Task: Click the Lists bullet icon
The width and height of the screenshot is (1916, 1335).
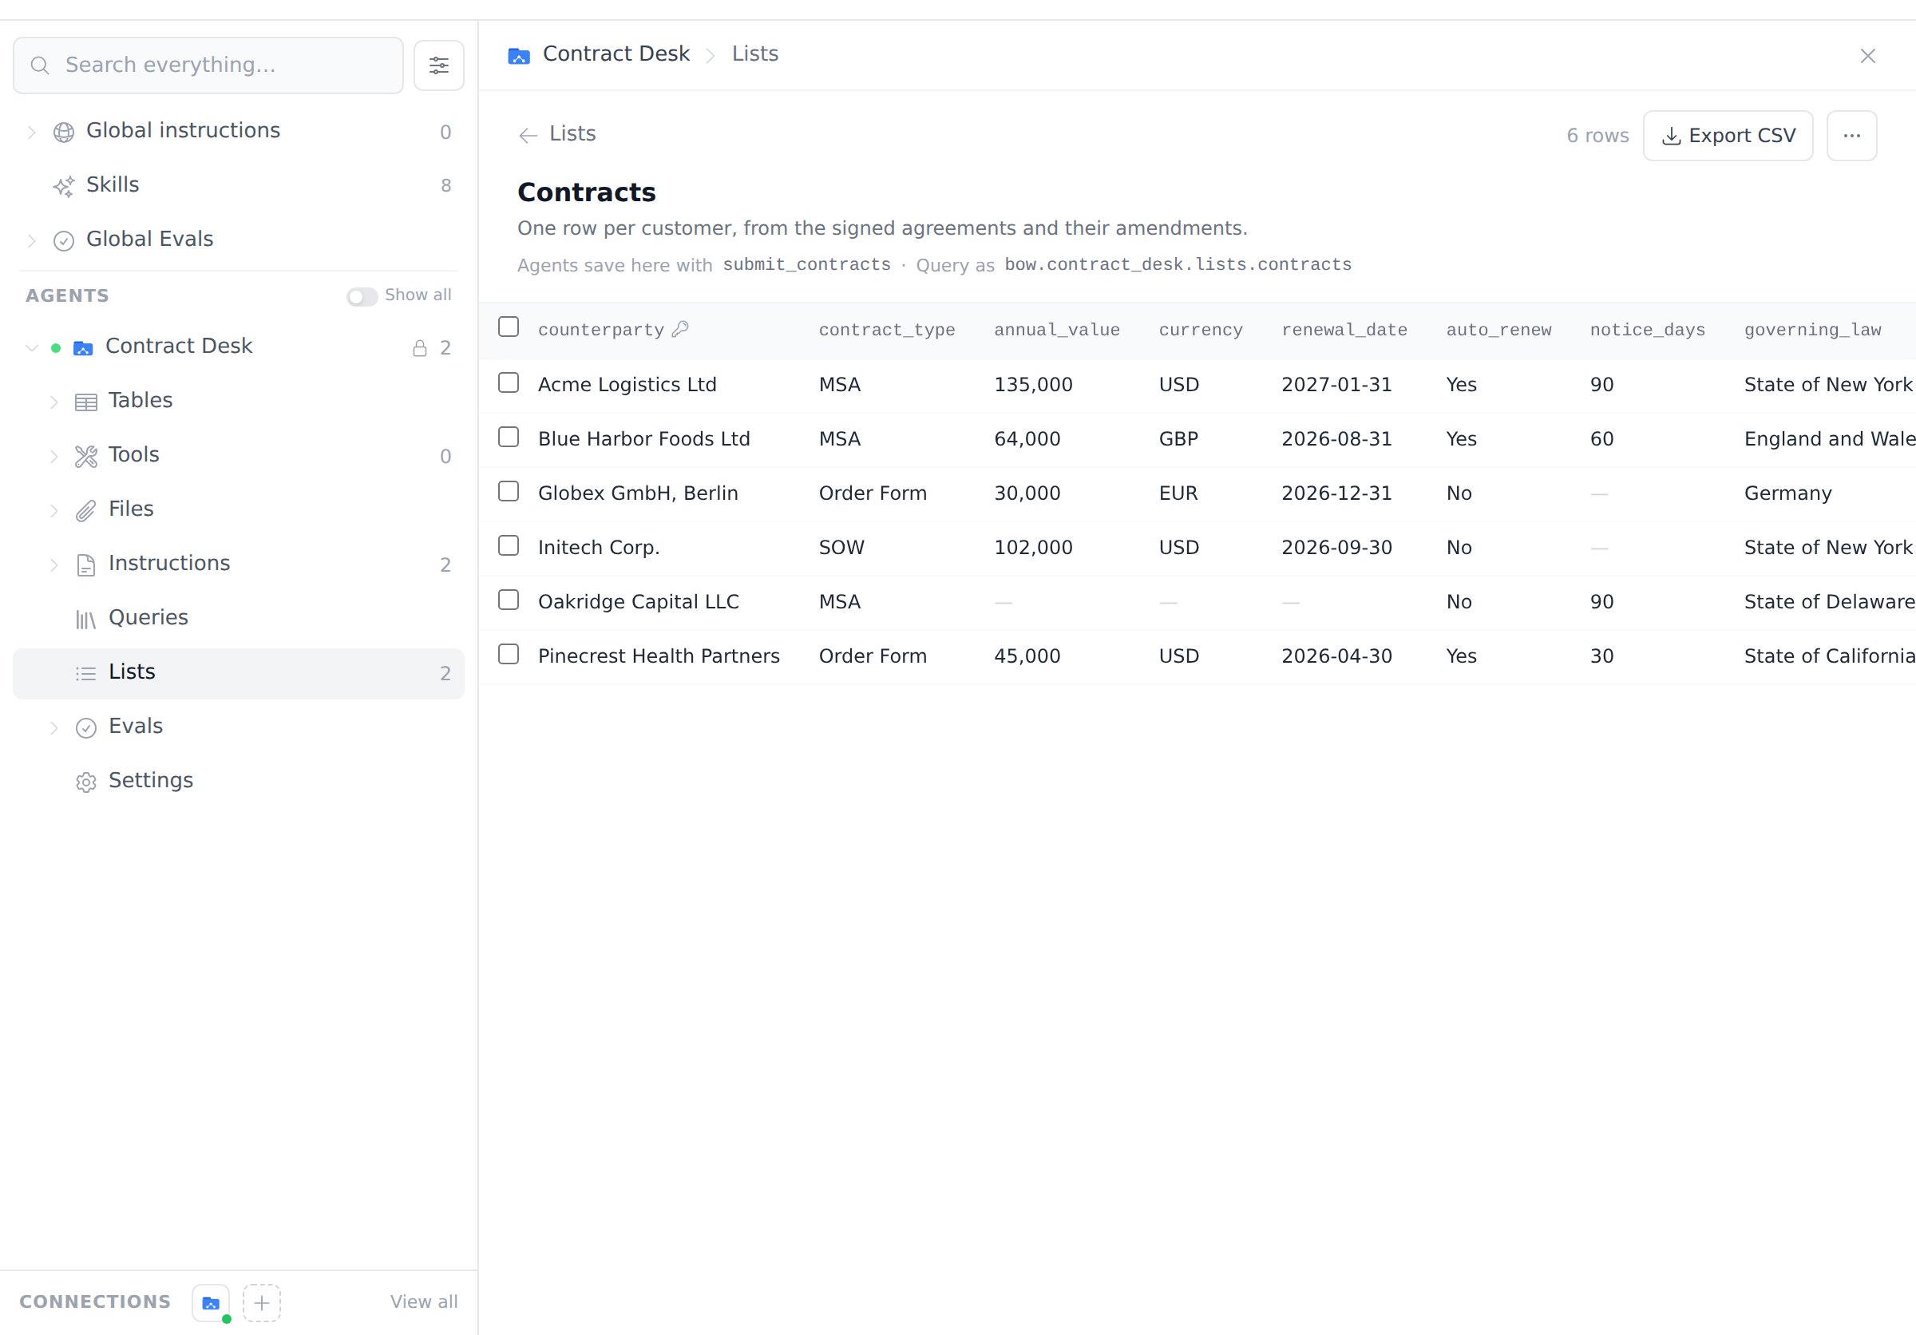Action: 86,672
